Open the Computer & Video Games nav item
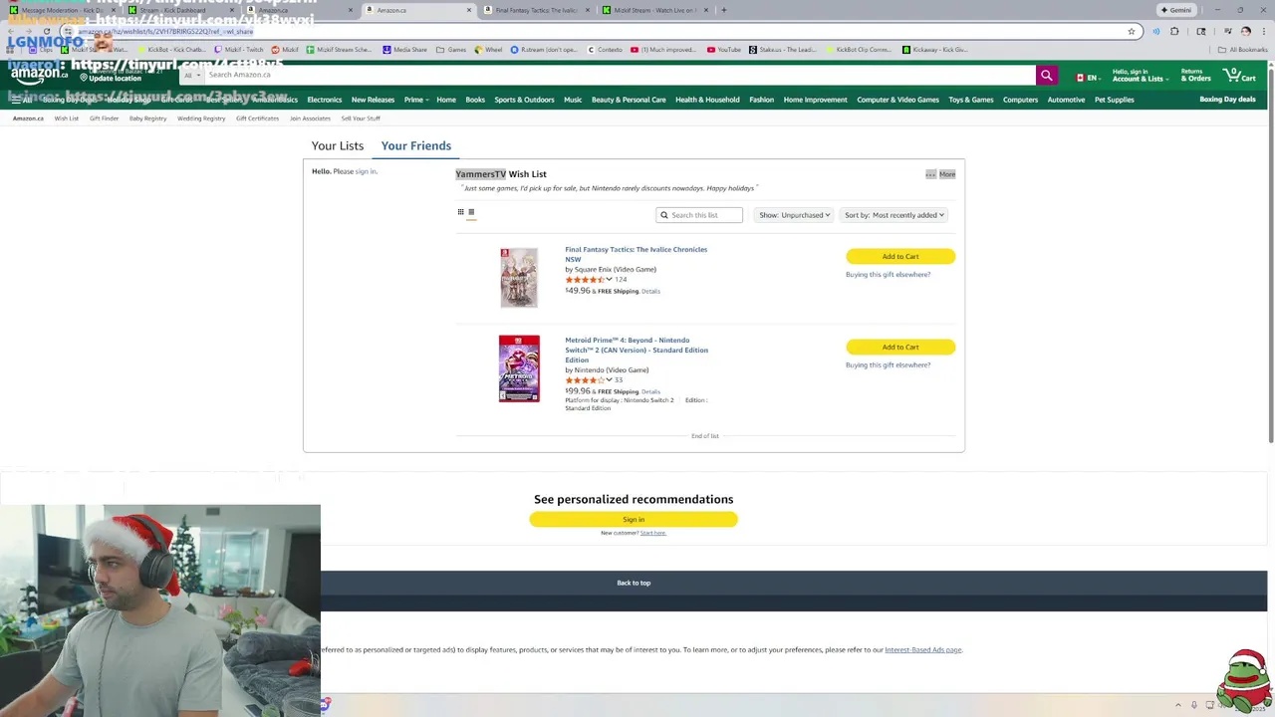 coord(897,100)
